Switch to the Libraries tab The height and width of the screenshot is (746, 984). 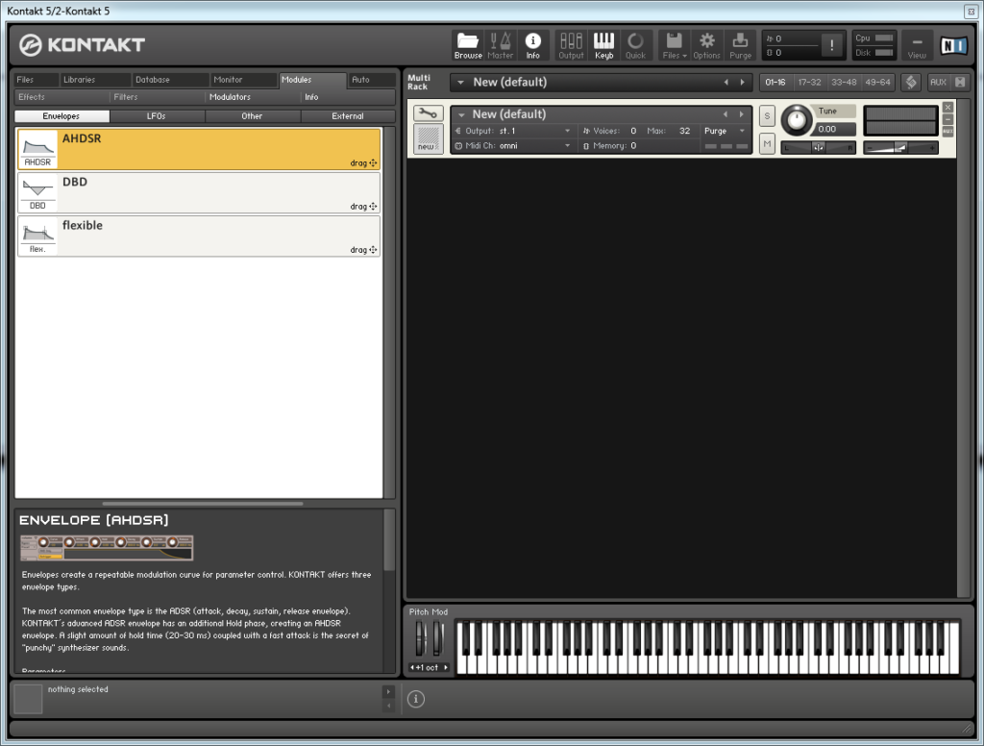[x=95, y=80]
